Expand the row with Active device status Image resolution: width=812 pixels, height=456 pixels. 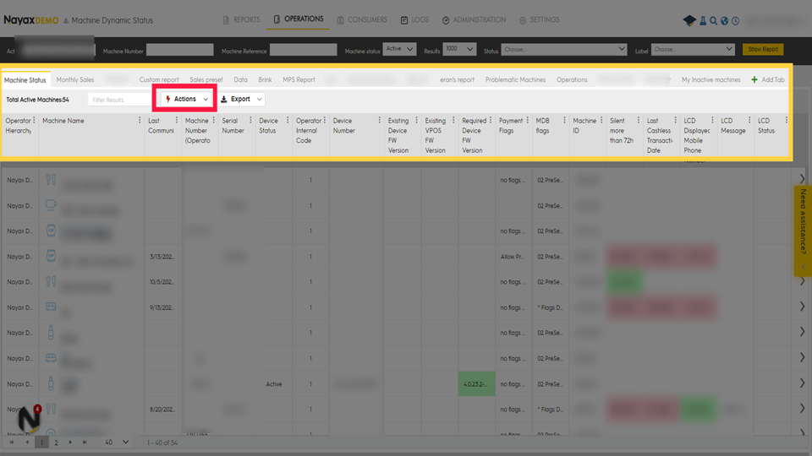click(x=802, y=383)
